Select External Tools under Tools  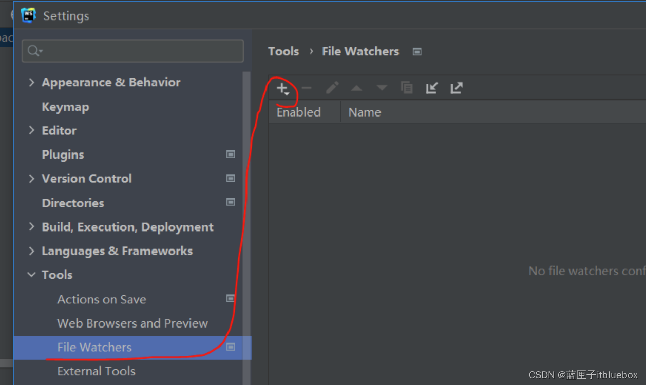pyautogui.click(x=96, y=371)
